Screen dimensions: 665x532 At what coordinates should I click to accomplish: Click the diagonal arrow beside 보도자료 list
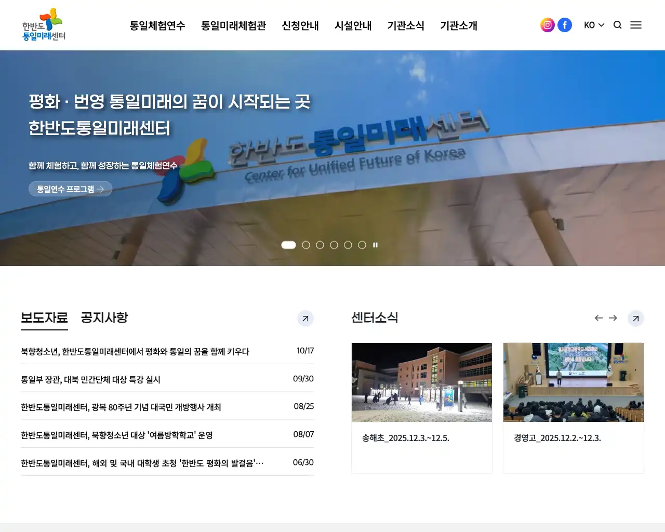(x=305, y=318)
